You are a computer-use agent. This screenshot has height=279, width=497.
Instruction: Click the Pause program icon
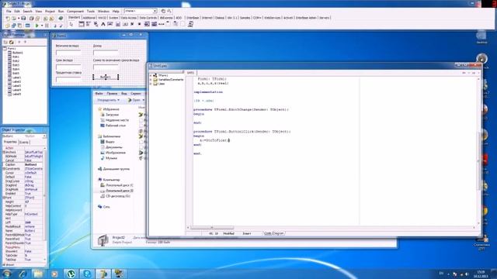coord(47,26)
